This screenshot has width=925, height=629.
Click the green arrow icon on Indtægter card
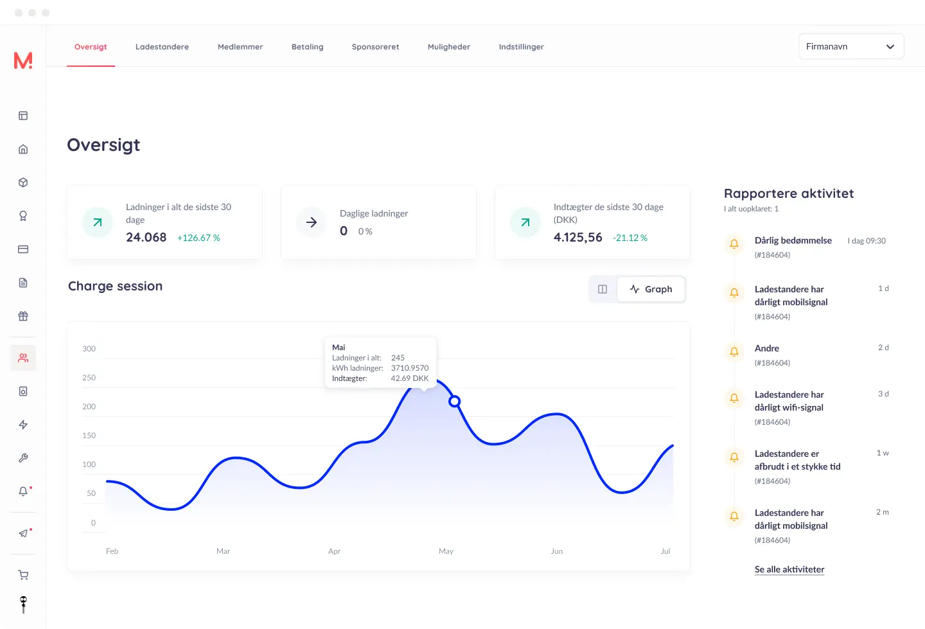525,222
